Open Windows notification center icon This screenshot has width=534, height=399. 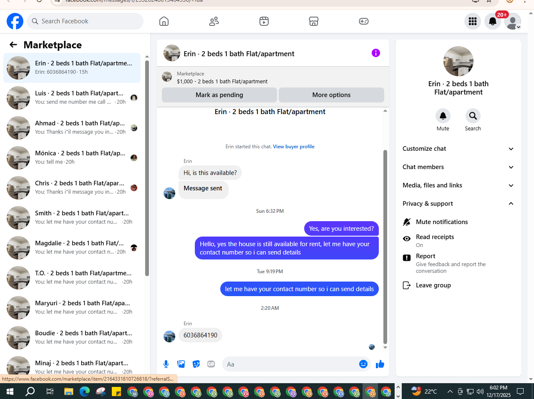[520, 392]
